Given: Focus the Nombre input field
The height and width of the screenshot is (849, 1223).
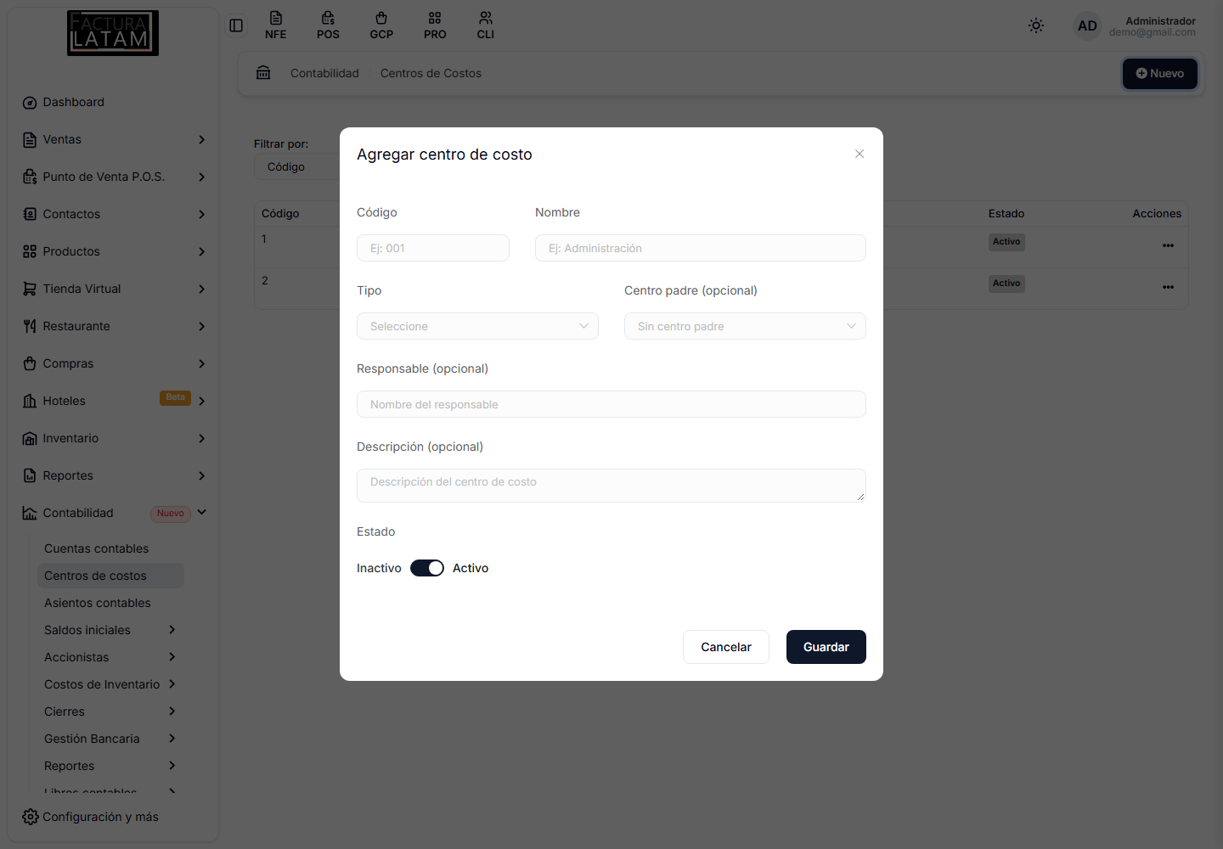Looking at the screenshot, I should pos(701,248).
